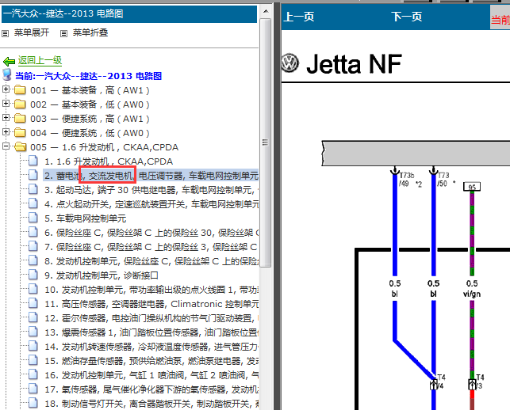Viewport: 510px width, 410px height.
Task: Click the 95 connector box in diagram
Action: coord(472,187)
